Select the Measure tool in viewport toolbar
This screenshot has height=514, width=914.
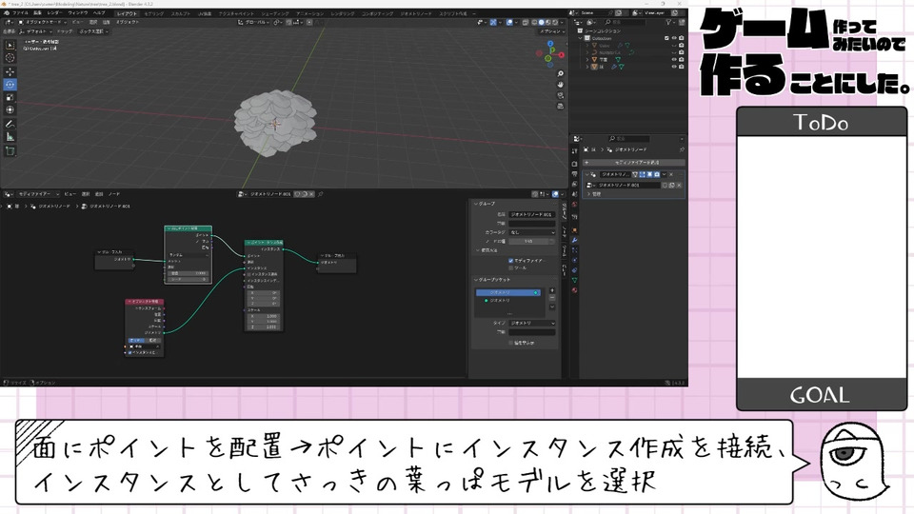pos(10,137)
